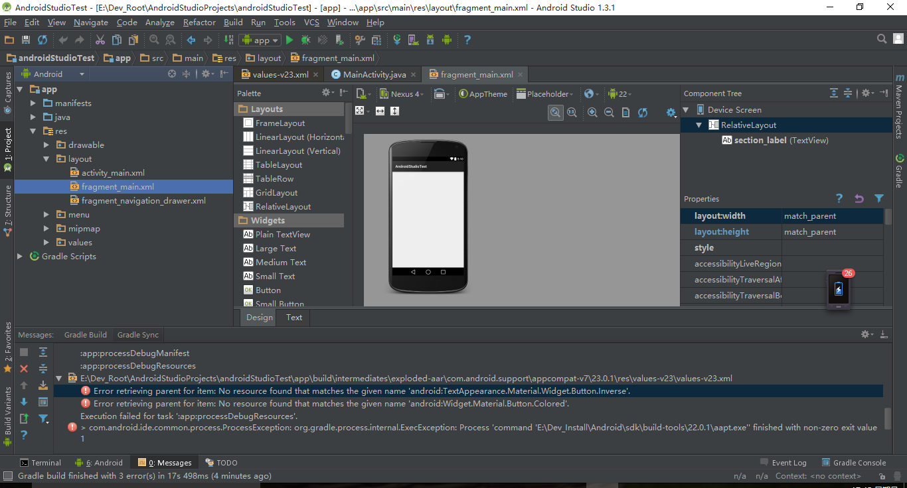Screen dimensions: 907x488
Task: Switch to the Text editor view
Action: 294,318
